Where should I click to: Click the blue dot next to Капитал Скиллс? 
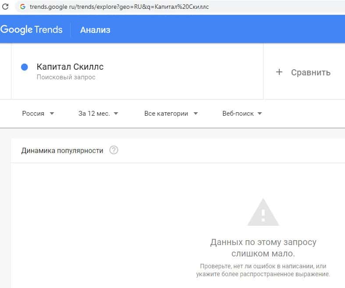pyautogui.click(x=25, y=67)
